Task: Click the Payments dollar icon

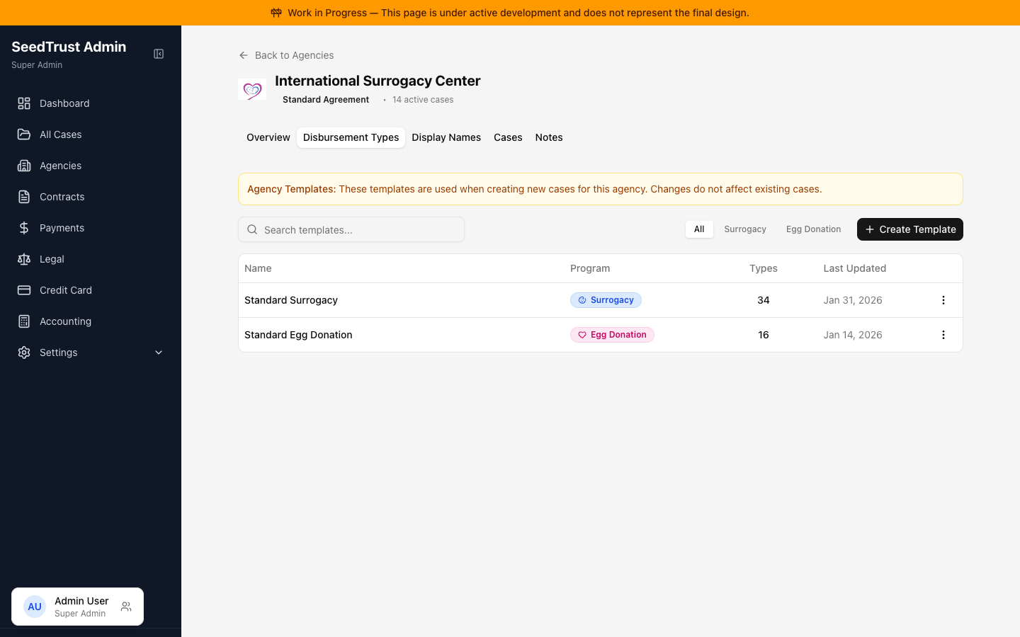Action: point(24,228)
